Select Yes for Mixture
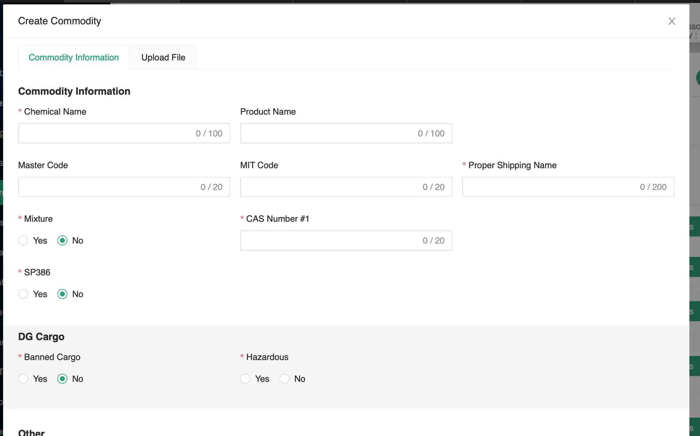Screen dimensions: 700x436 (23, 240)
